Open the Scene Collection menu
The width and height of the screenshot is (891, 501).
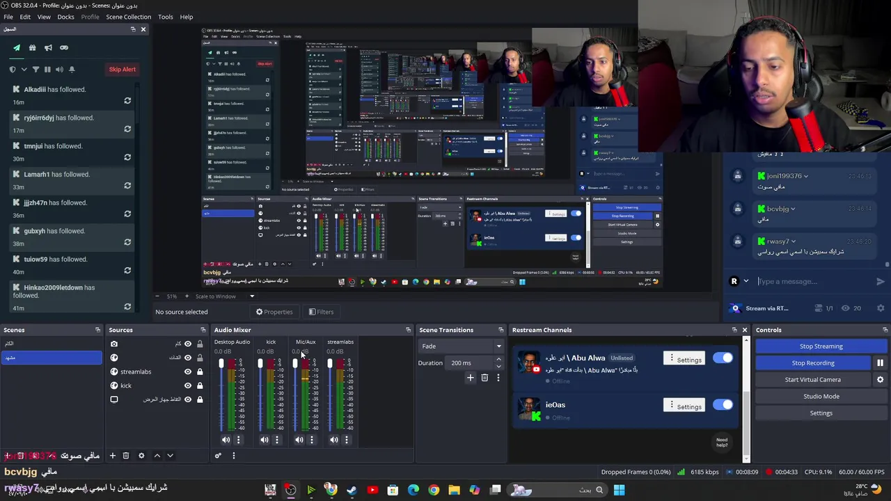[128, 17]
